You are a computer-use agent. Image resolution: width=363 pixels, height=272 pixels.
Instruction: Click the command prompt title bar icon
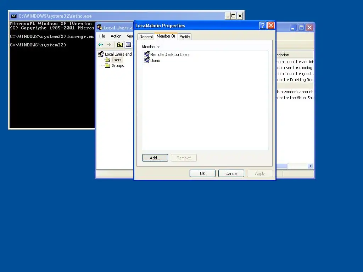(14, 16)
